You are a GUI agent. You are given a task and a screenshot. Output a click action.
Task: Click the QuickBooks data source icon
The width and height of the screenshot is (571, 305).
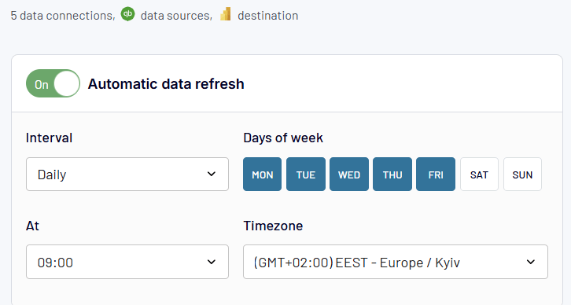click(x=127, y=14)
